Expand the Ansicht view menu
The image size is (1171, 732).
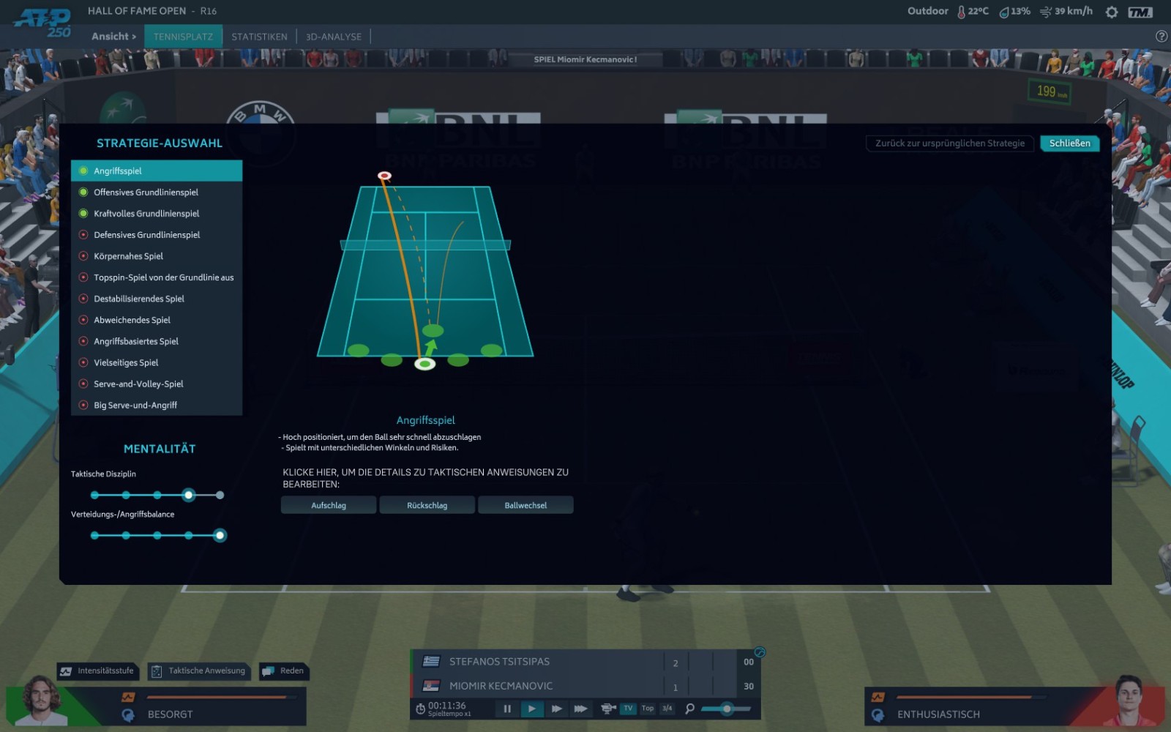[113, 37]
